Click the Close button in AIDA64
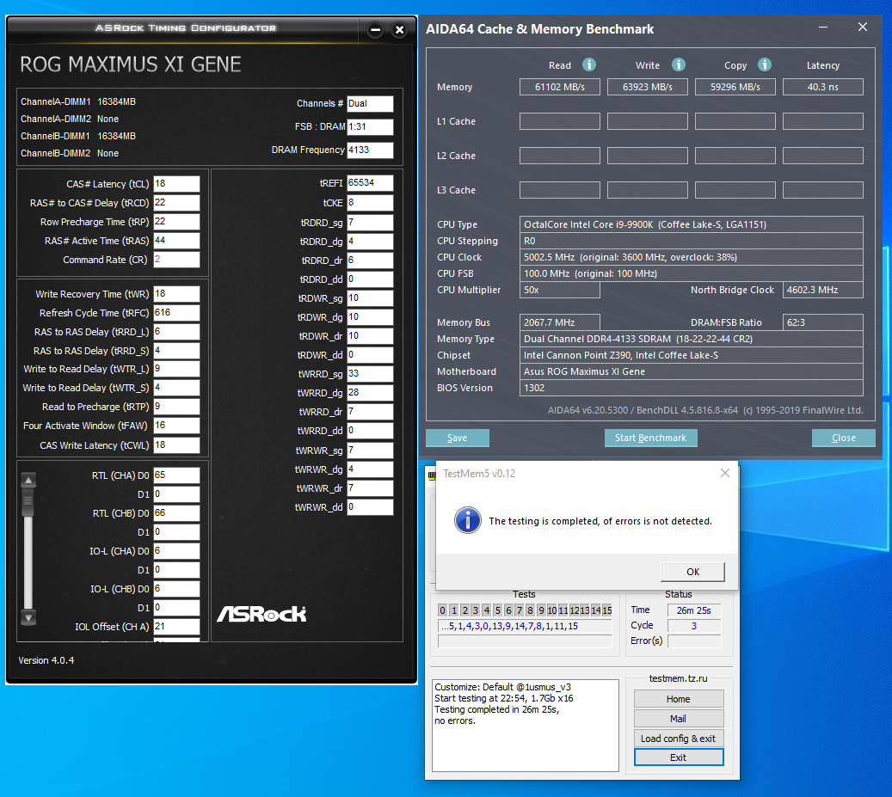 click(x=844, y=438)
